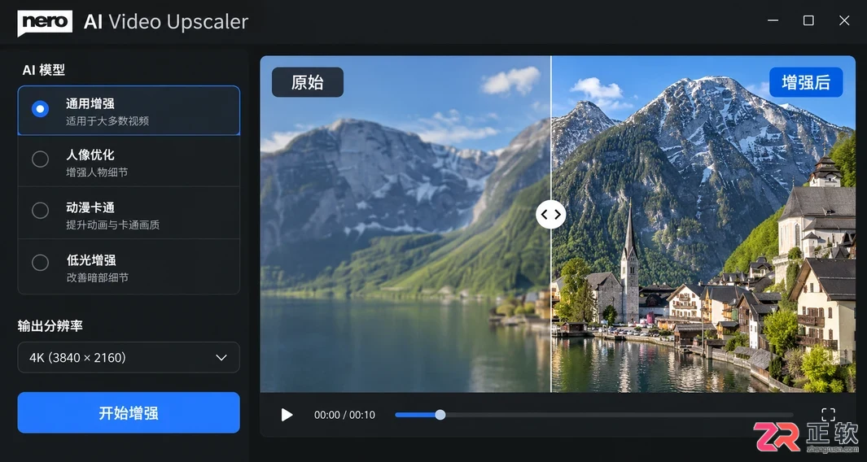Click the 原始 label on preview
Screen dimensions: 867x462
(308, 82)
